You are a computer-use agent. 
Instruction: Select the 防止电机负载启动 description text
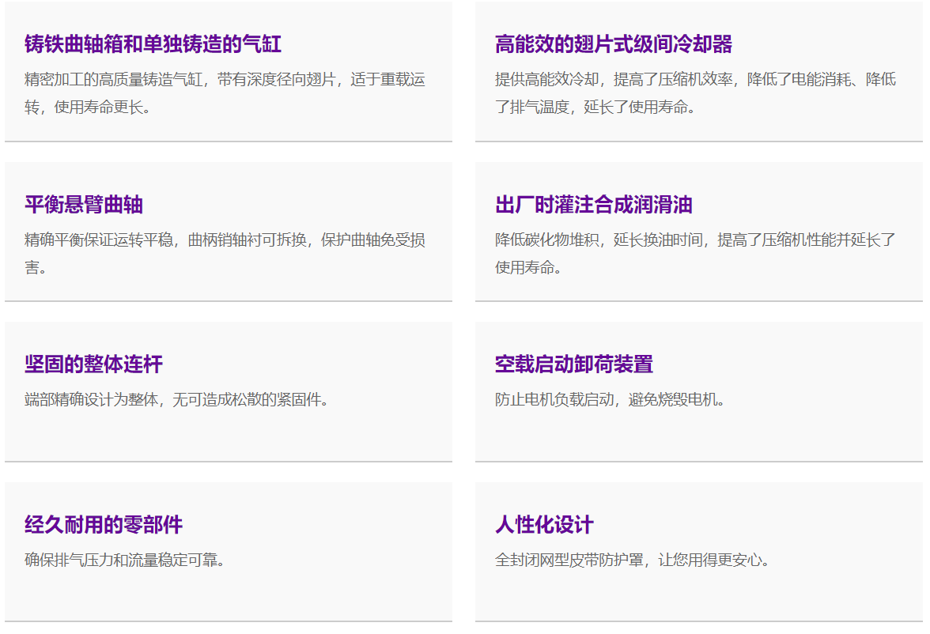coord(610,400)
